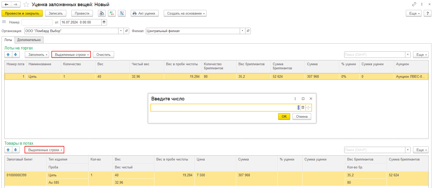This screenshot has height=188, width=434.
Task: Open Выделенные строки menu for lots
Action: pyautogui.click(x=71, y=55)
